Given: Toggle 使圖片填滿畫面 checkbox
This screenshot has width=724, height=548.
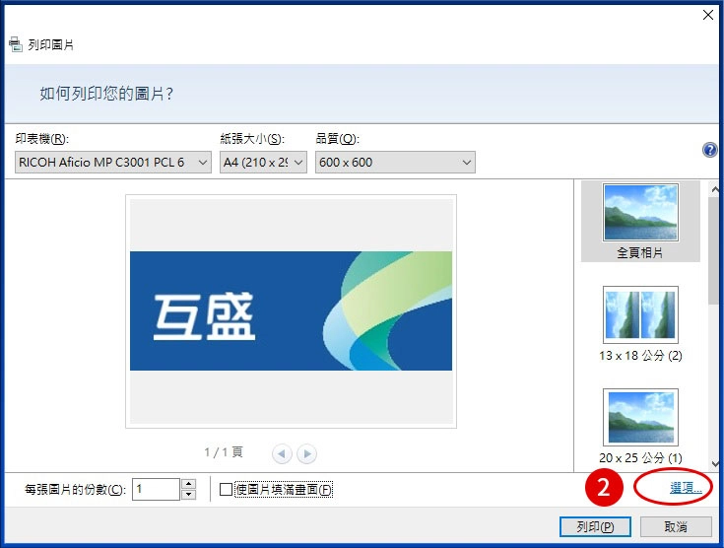Looking at the screenshot, I should click(x=227, y=490).
